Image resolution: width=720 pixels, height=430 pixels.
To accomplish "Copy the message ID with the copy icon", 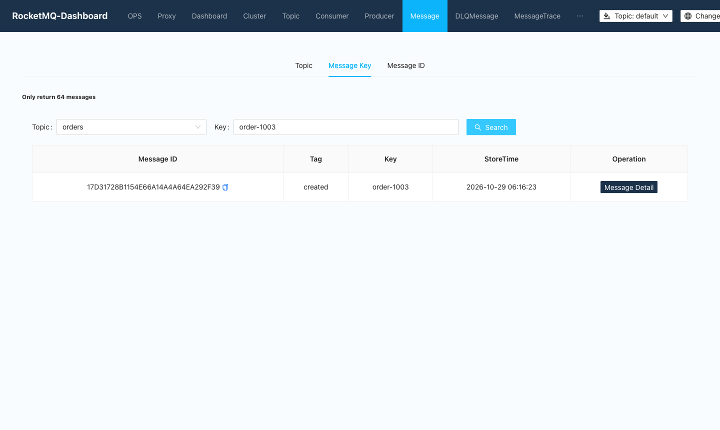I will (x=225, y=187).
